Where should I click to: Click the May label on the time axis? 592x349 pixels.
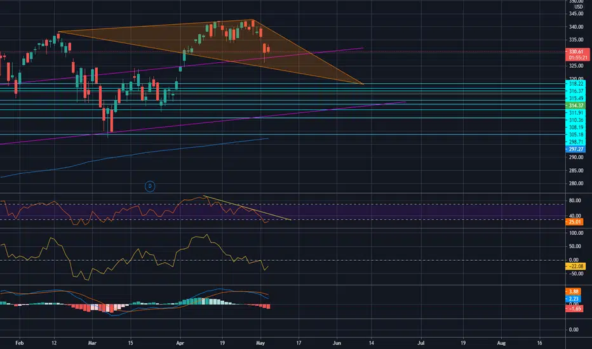[x=260, y=343]
